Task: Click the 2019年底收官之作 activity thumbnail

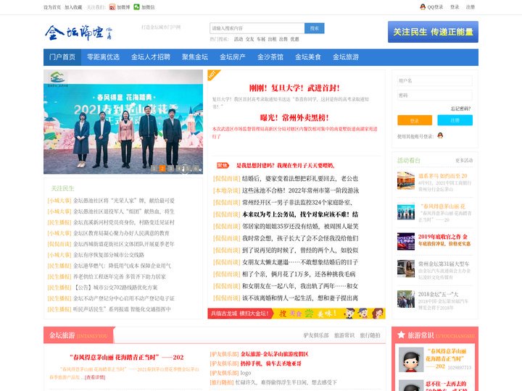Action: [x=406, y=241]
